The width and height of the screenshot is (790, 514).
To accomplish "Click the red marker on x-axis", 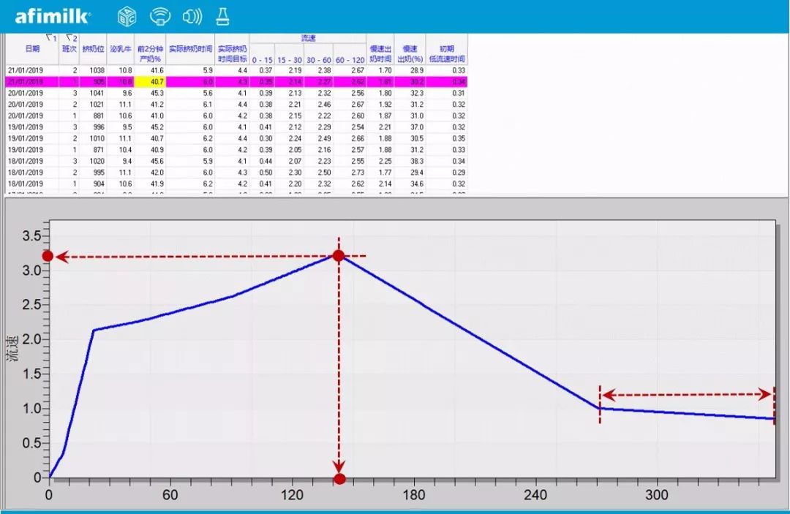I will (339, 479).
